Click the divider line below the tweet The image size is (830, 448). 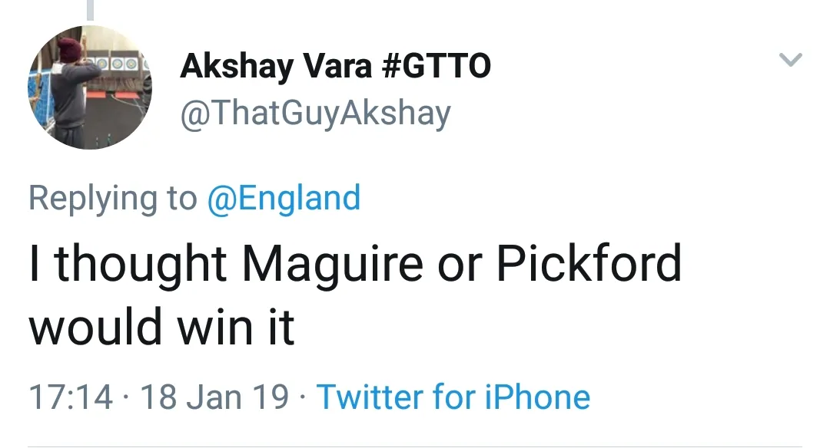pos(415,446)
